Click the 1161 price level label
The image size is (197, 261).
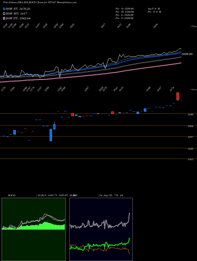click(x=190, y=160)
